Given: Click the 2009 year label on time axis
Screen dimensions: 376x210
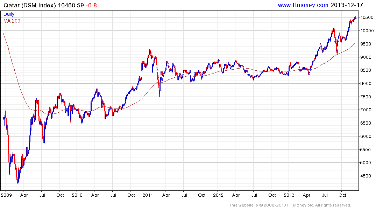Looking at the screenshot, I should pyautogui.click(x=6, y=195).
